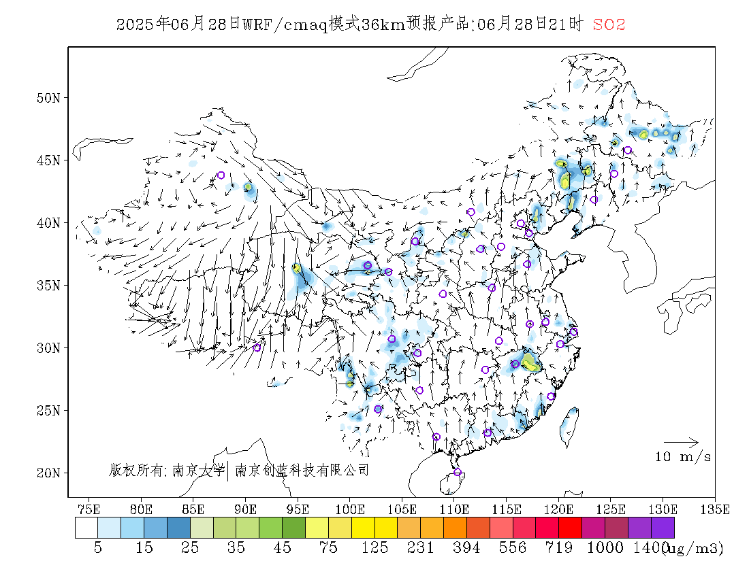The width and height of the screenshot is (749, 578).
Task: Click the 10 m/s wind scale label
Action: click(683, 457)
